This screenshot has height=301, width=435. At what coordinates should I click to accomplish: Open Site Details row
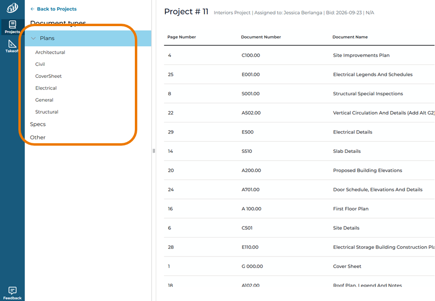[x=299, y=228]
